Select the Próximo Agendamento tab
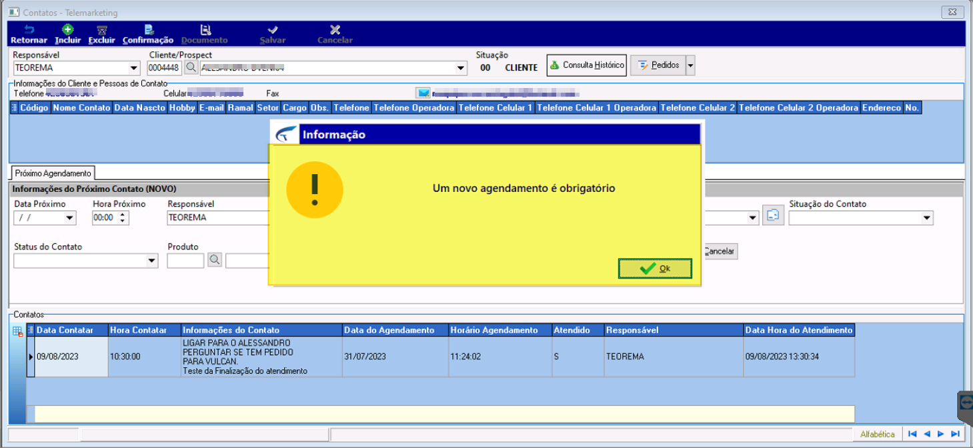 tap(53, 173)
